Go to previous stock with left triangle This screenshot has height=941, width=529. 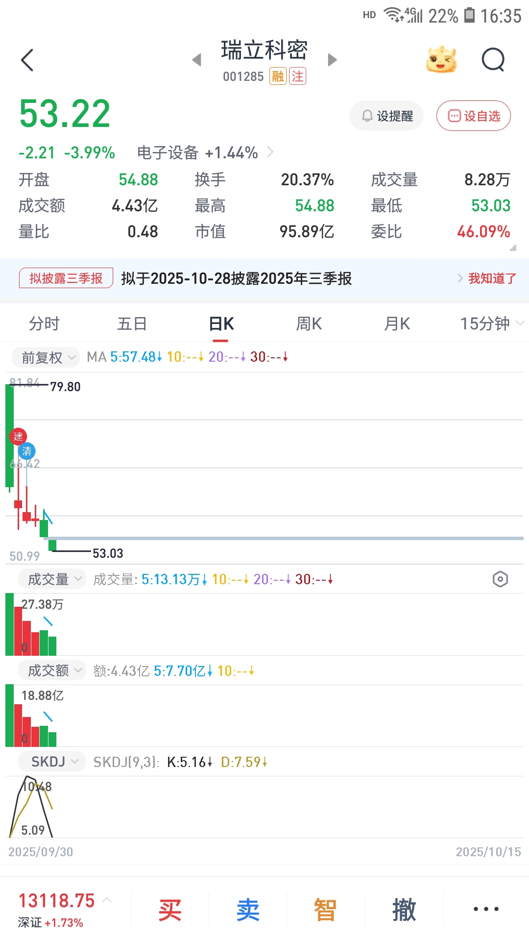click(x=196, y=60)
